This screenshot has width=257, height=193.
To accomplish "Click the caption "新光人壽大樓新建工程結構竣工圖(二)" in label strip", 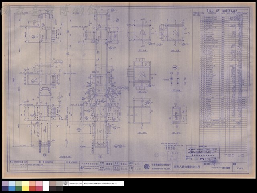I will (100, 183).
